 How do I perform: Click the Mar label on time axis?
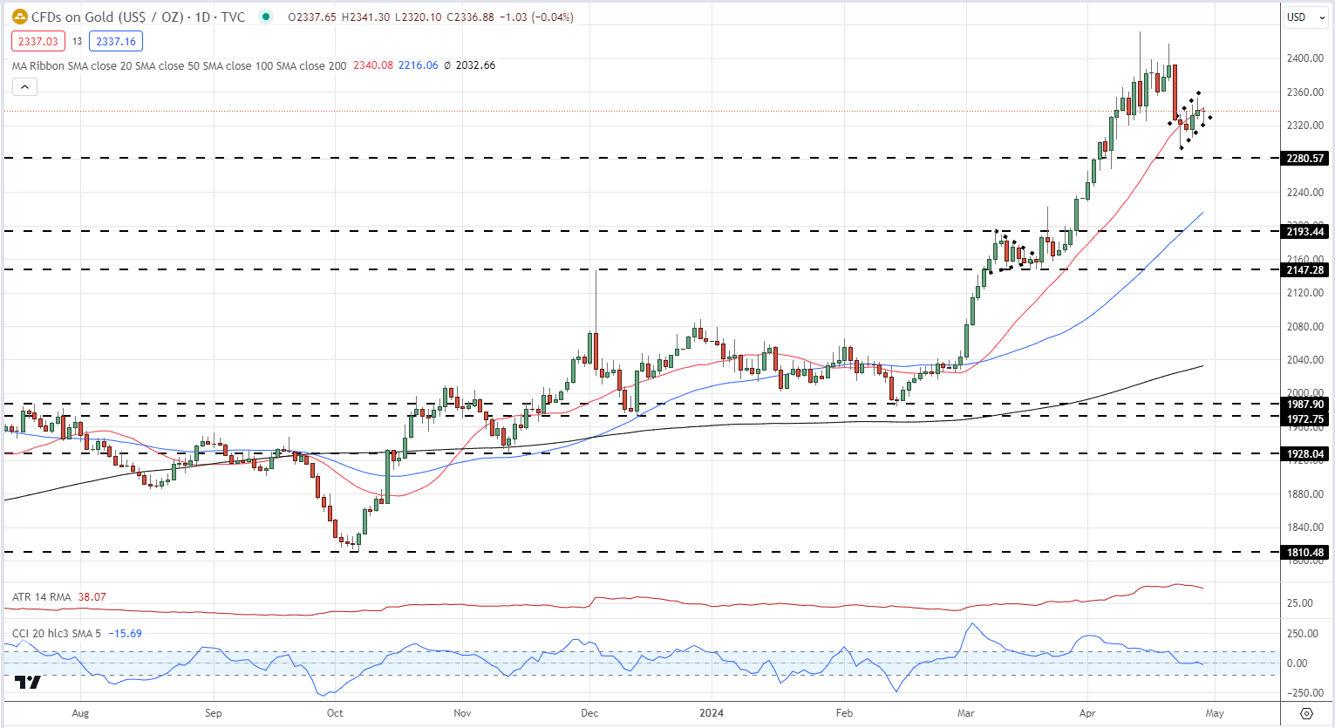(966, 713)
